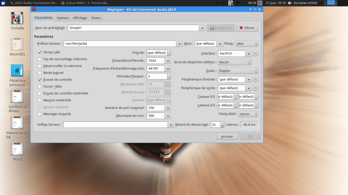Click the > button next to Interface field

click(256, 53)
